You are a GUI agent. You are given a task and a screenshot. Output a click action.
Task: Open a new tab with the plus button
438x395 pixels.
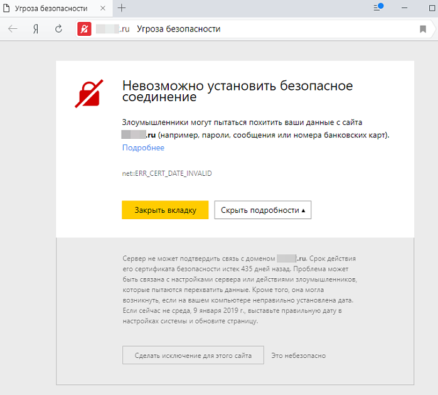coord(122,8)
